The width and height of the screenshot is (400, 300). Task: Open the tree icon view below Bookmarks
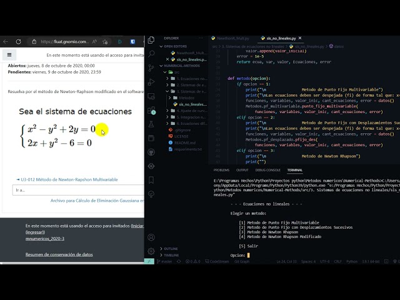tap(151, 194)
